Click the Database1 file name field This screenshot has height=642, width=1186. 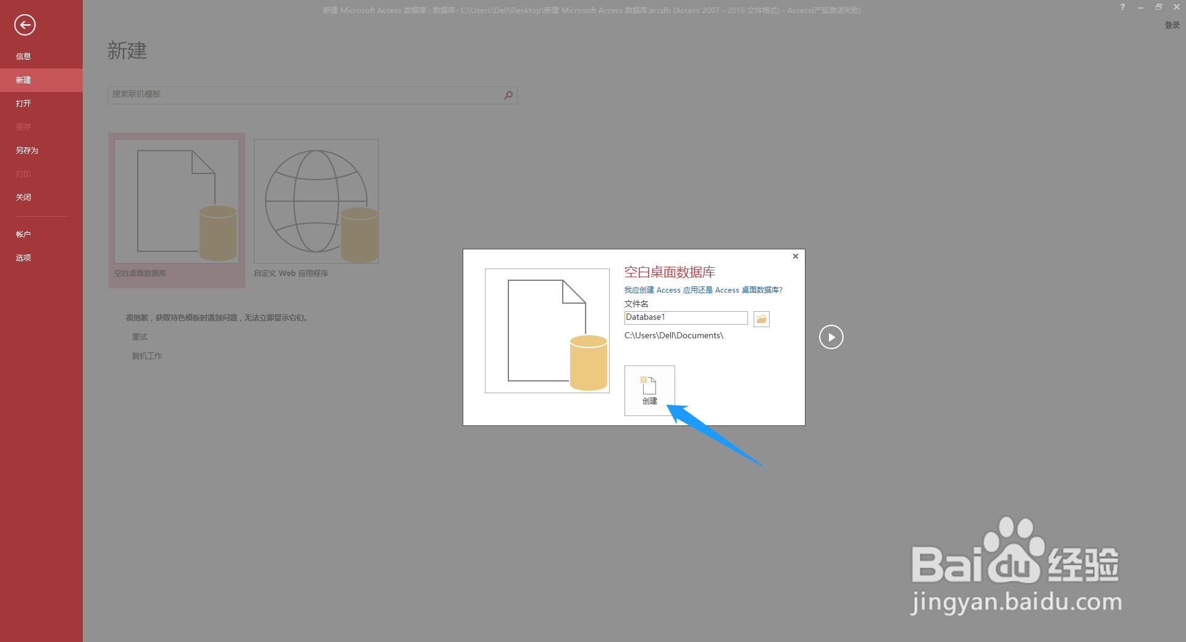pos(686,317)
